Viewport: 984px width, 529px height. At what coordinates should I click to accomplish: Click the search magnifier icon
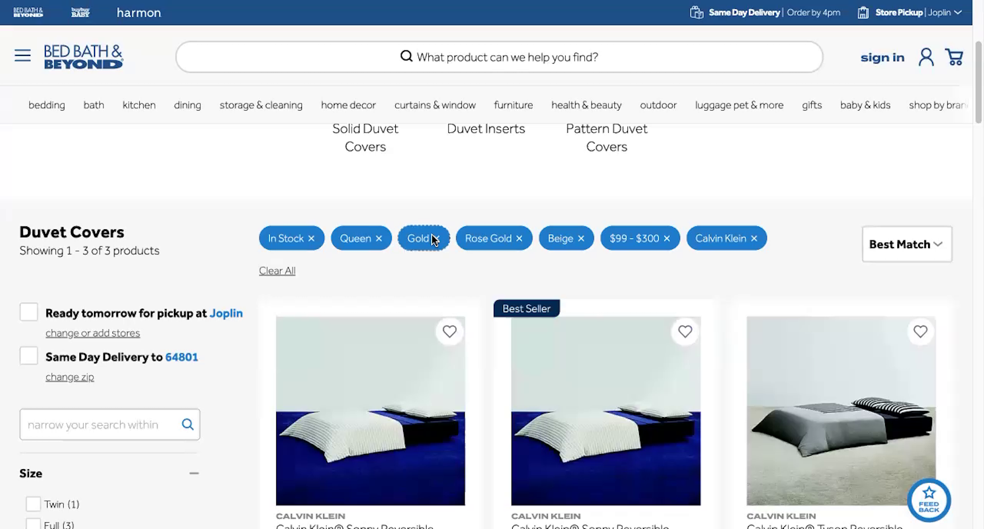click(406, 56)
